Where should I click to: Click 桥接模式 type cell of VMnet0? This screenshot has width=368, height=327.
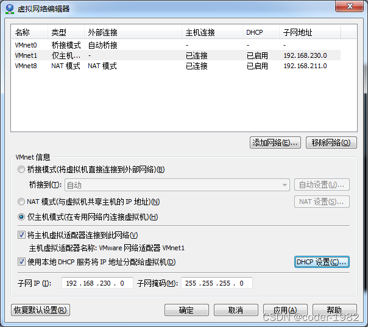point(66,45)
